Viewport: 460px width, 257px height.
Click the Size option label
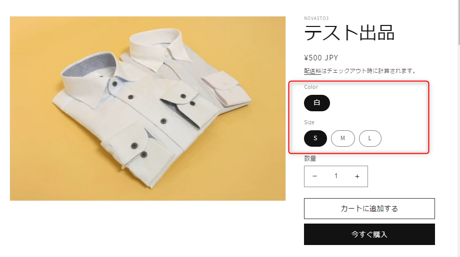coord(309,122)
